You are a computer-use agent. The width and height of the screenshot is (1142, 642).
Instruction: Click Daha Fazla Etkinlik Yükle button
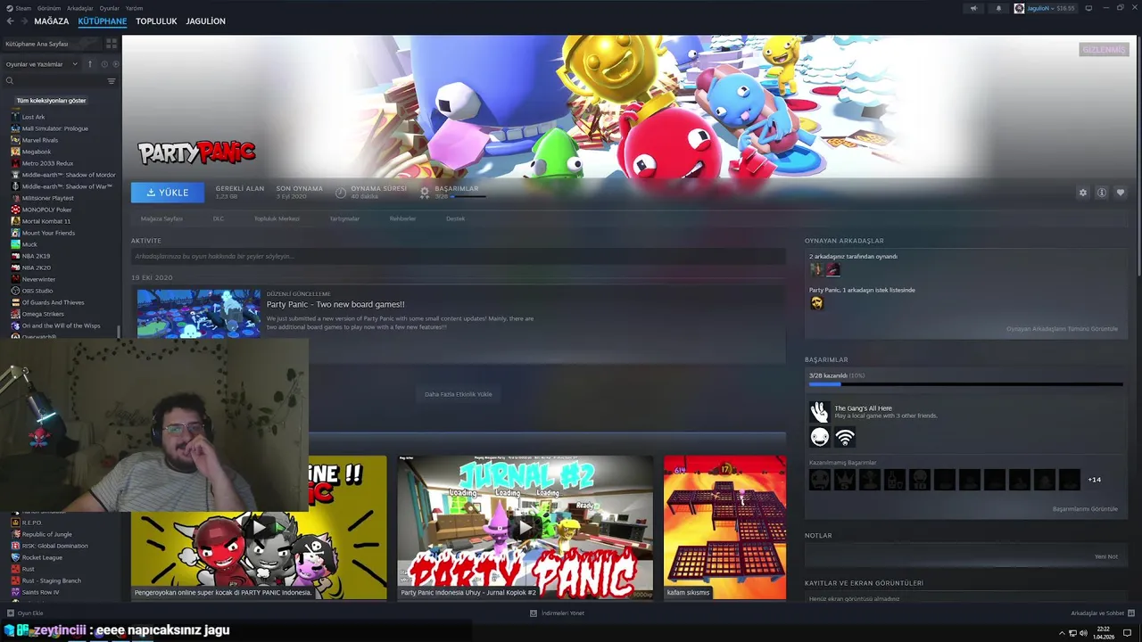458,394
